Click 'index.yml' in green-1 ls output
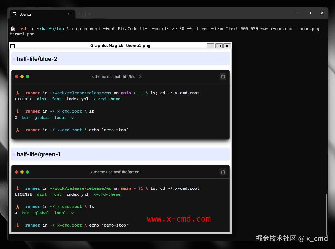 point(77,194)
